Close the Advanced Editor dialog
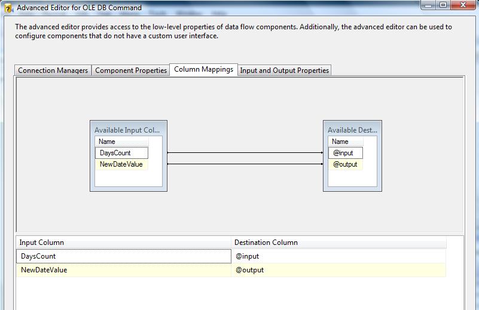The width and height of the screenshot is (479, 310). coord(463,5)
